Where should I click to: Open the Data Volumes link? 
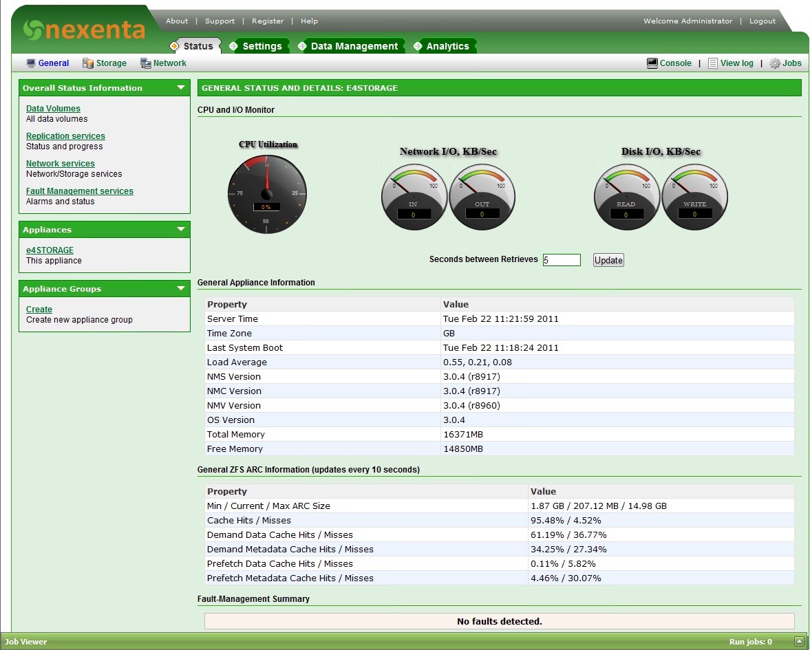53,109
